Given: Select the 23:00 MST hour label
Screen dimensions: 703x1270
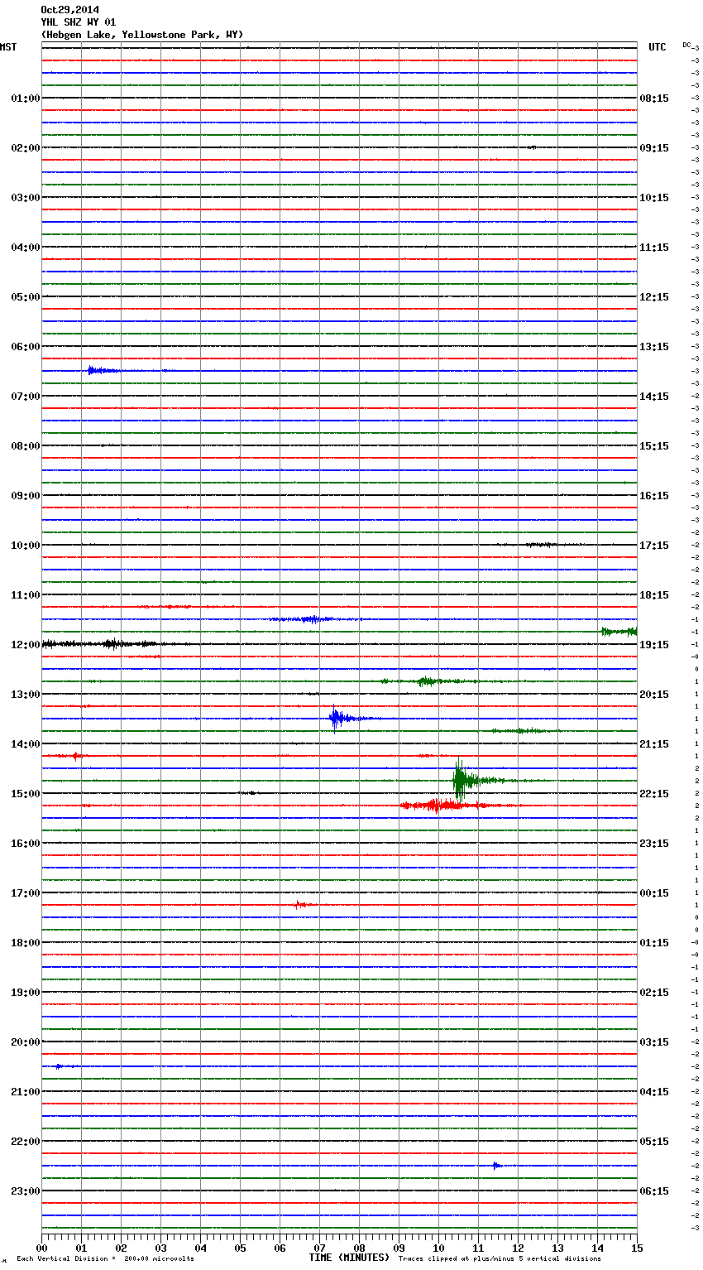Looking at the screenshot, I should (x=26, y=1191).
